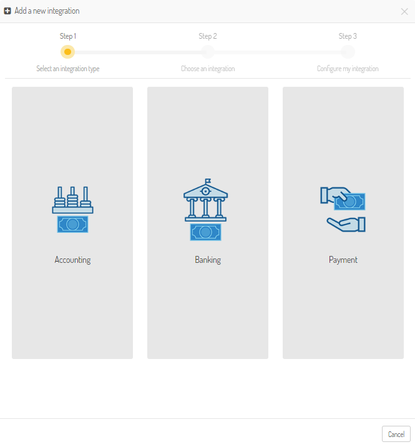This screenshot has width=415, height=447.
Task: Click the Payment label text
Action: click(343, 260)
